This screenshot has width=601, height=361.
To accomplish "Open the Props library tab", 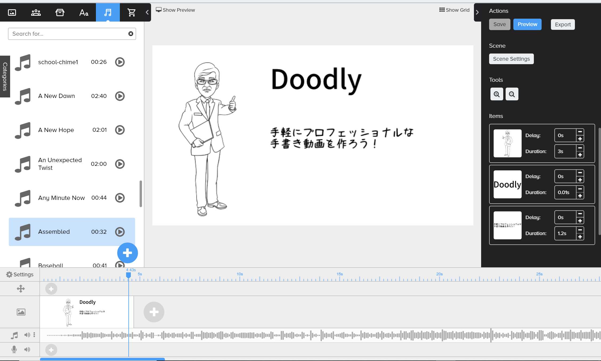I will [60, 13].
